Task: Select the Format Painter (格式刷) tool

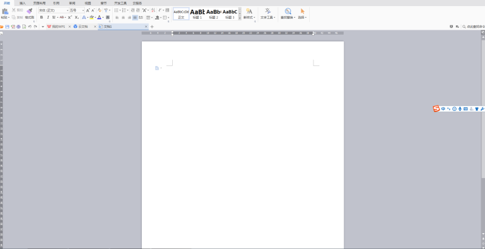Action: tap(29, 13)
